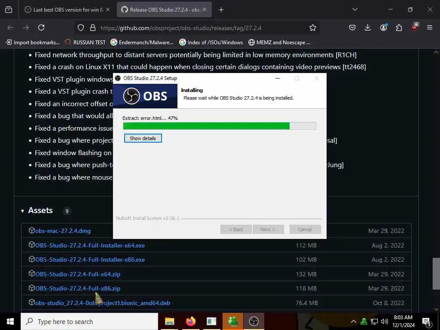Switch to Firefox on the taskbar

(x=190, y=321)
